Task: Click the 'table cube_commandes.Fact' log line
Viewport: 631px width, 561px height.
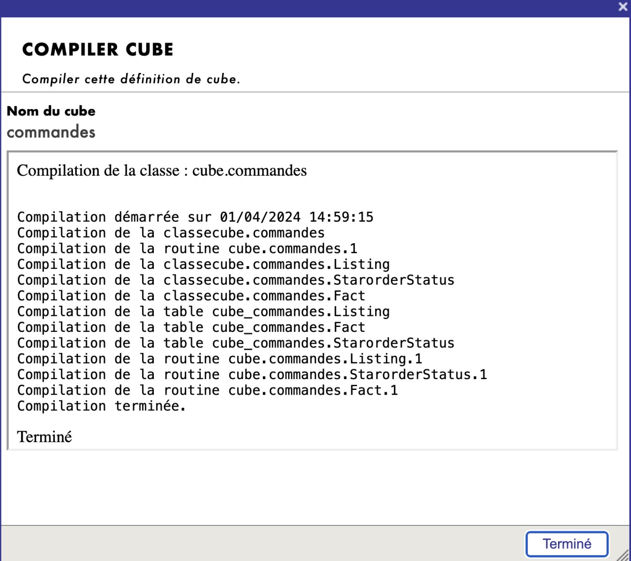Action: [x=191, y=327]
